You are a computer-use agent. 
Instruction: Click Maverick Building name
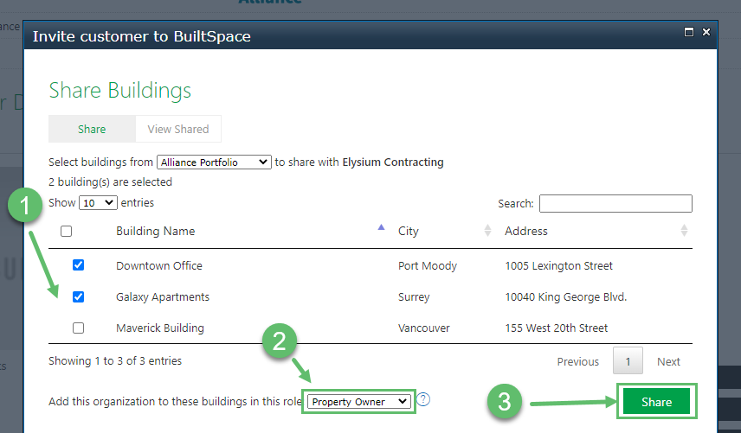[160, 328]
